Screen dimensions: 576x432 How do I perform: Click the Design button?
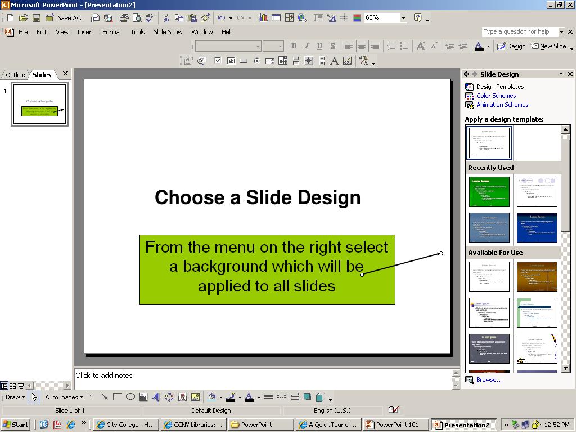(x=511, y=46)
